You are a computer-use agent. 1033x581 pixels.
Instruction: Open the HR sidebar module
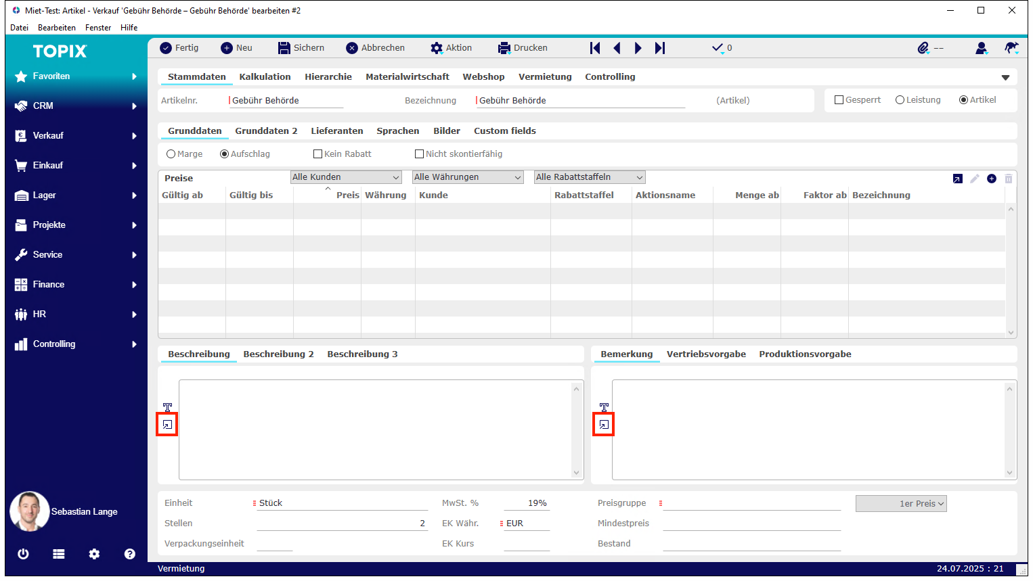point(76,315)
